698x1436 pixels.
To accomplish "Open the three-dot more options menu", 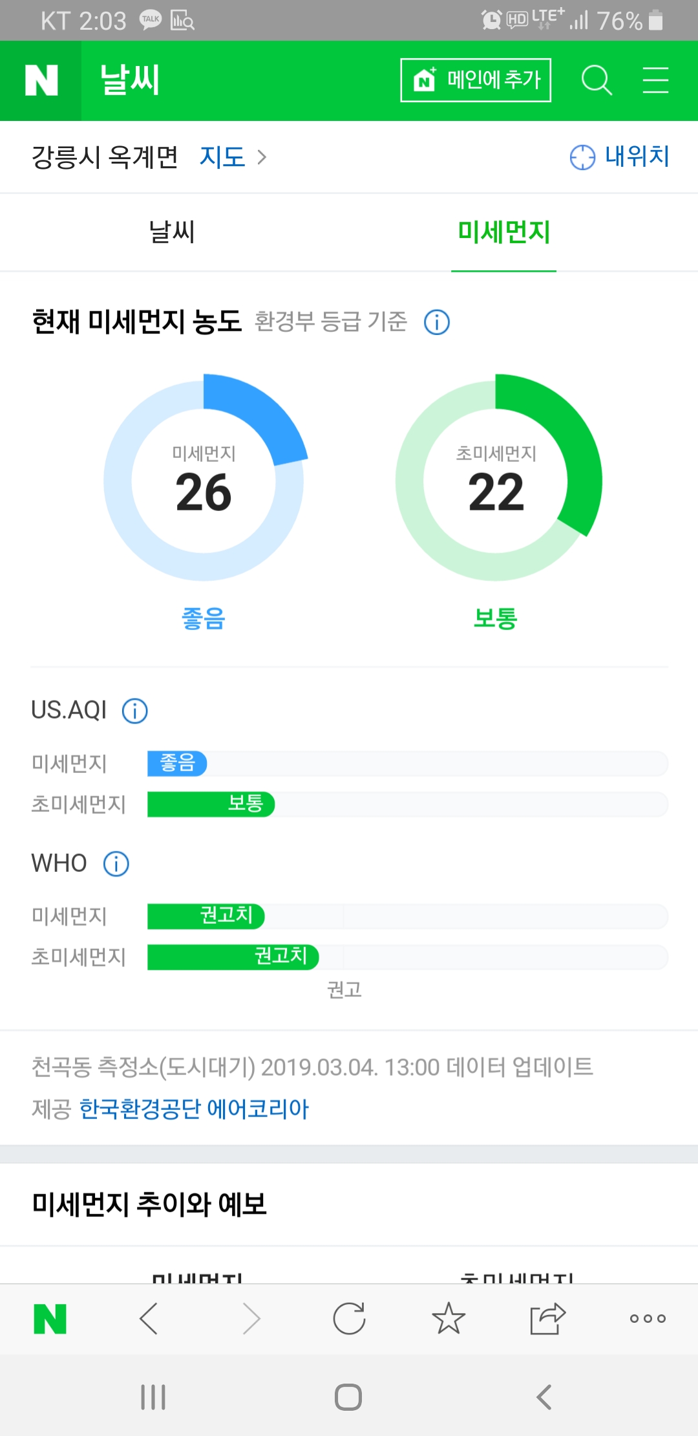I will [647, 1318].
